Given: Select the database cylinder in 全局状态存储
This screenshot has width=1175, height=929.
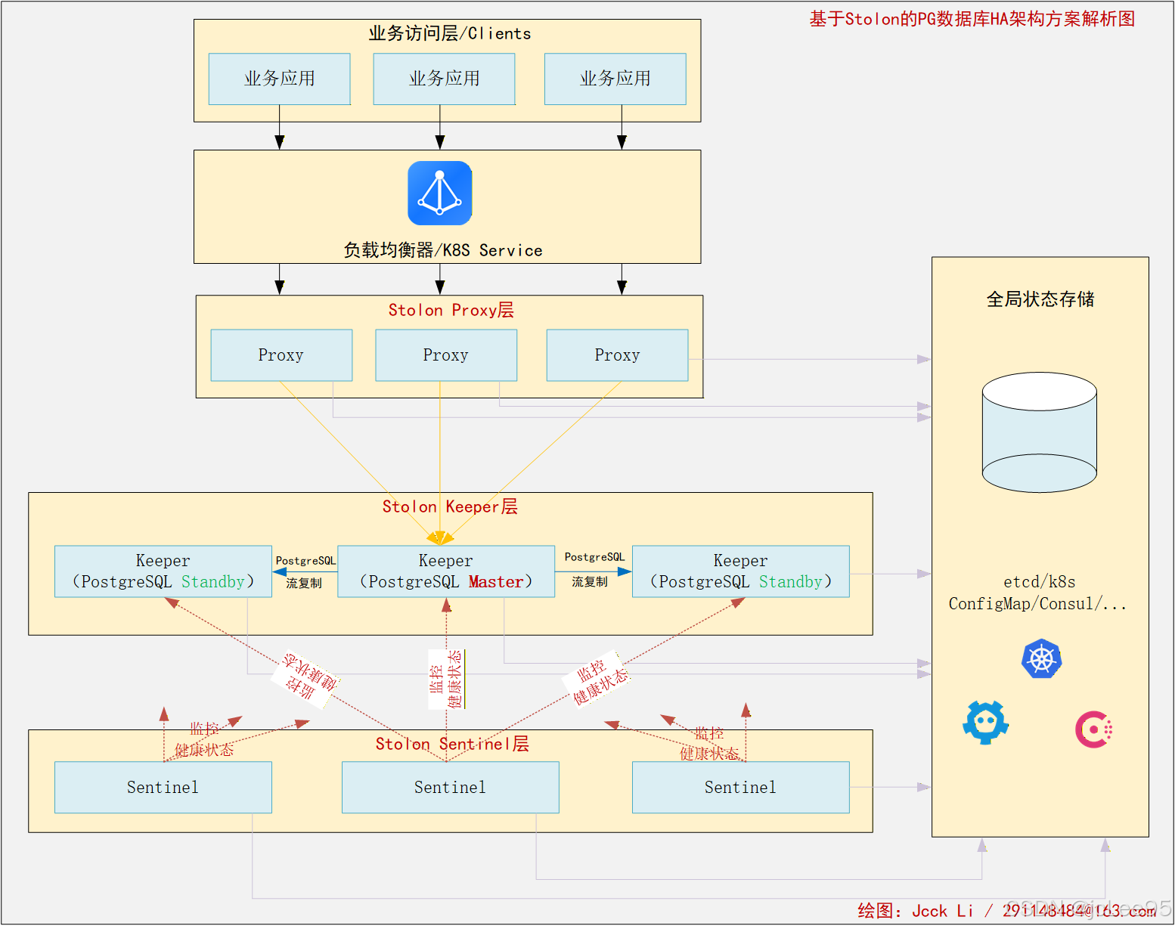Looking at the screenshot, I should click(1040, 432).
